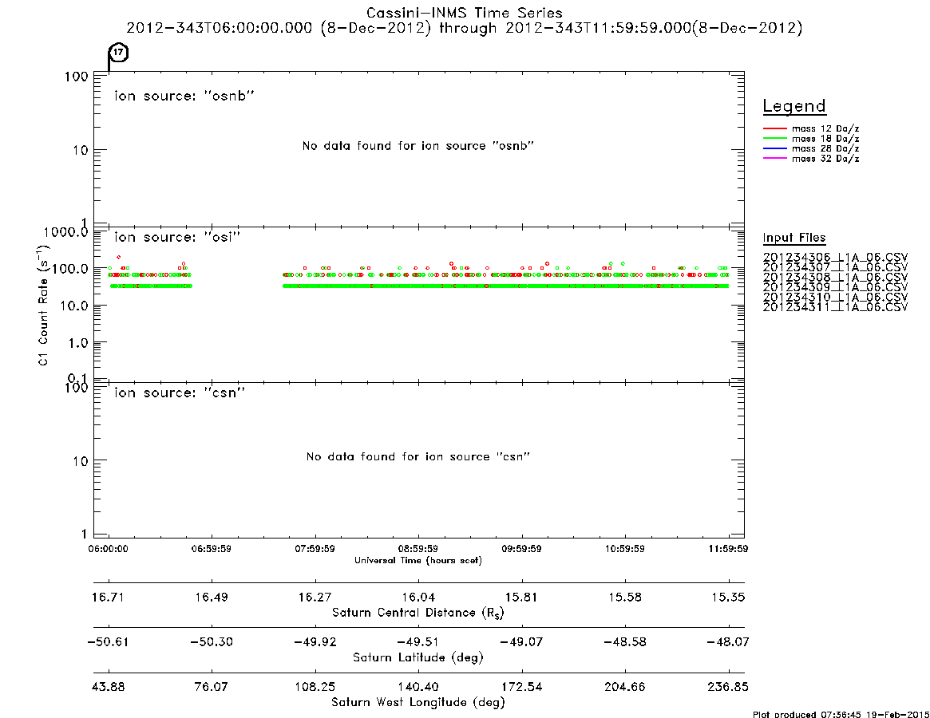Click the Cassini-INMS Time Series title

(x=465, y=13)
